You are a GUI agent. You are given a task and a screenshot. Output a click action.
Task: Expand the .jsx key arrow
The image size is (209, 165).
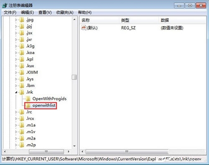(16, 33)
